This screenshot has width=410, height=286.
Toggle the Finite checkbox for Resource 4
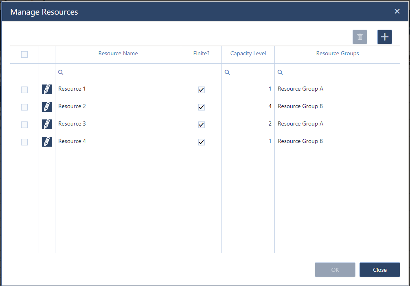[201, 142]
